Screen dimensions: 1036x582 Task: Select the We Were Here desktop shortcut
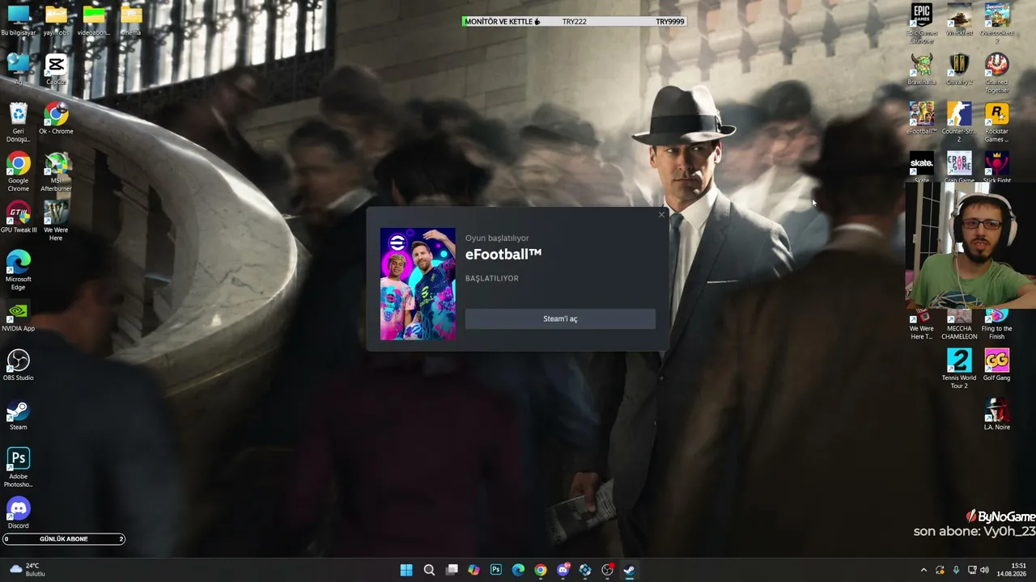[56, 221]
